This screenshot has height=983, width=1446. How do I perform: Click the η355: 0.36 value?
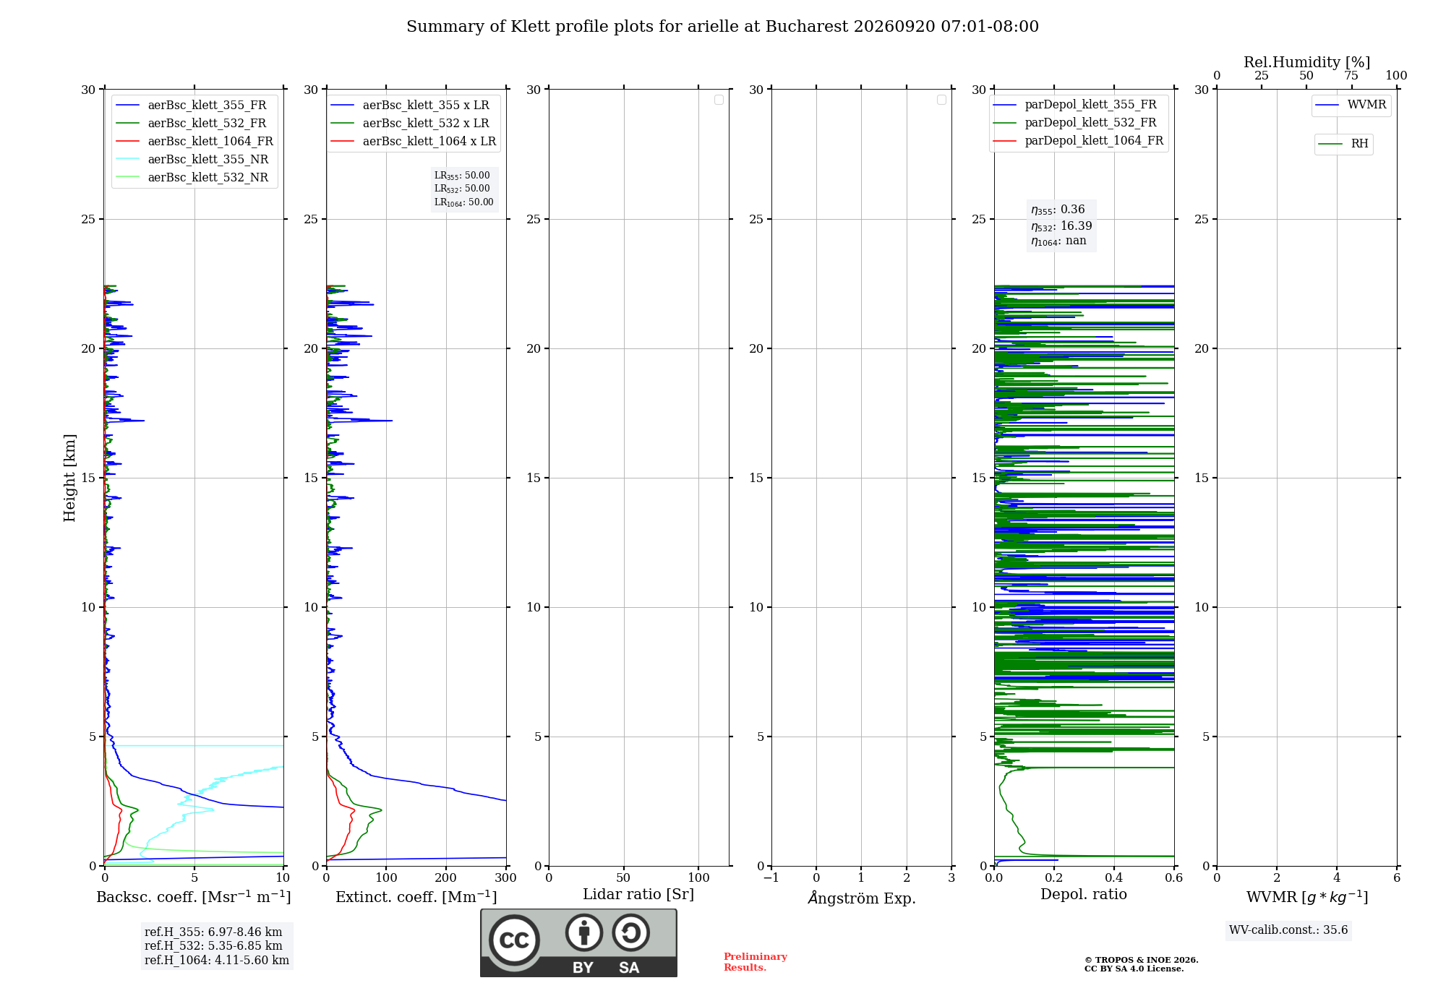click(x=1058, y=210)
